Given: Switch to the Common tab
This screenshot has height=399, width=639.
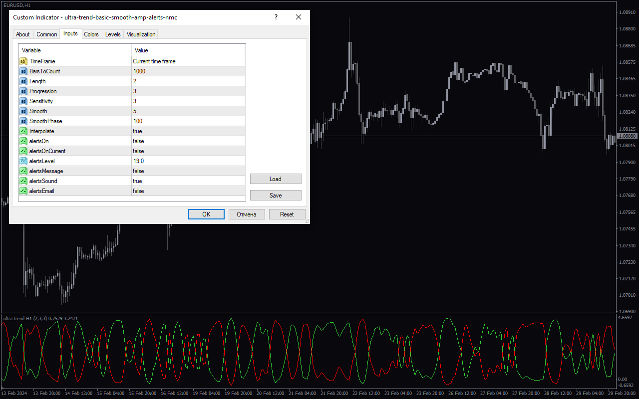Looking at the screenshot, I should point(47,34).
